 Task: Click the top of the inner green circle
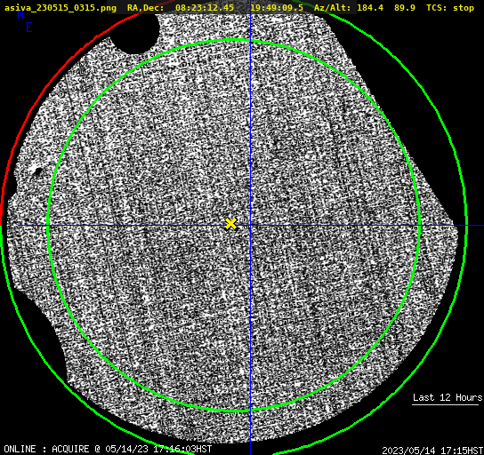tap(234, 40)
